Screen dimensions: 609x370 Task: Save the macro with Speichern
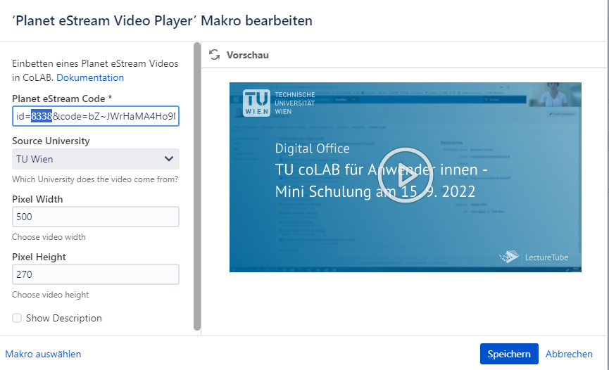[x=509, y=354]
